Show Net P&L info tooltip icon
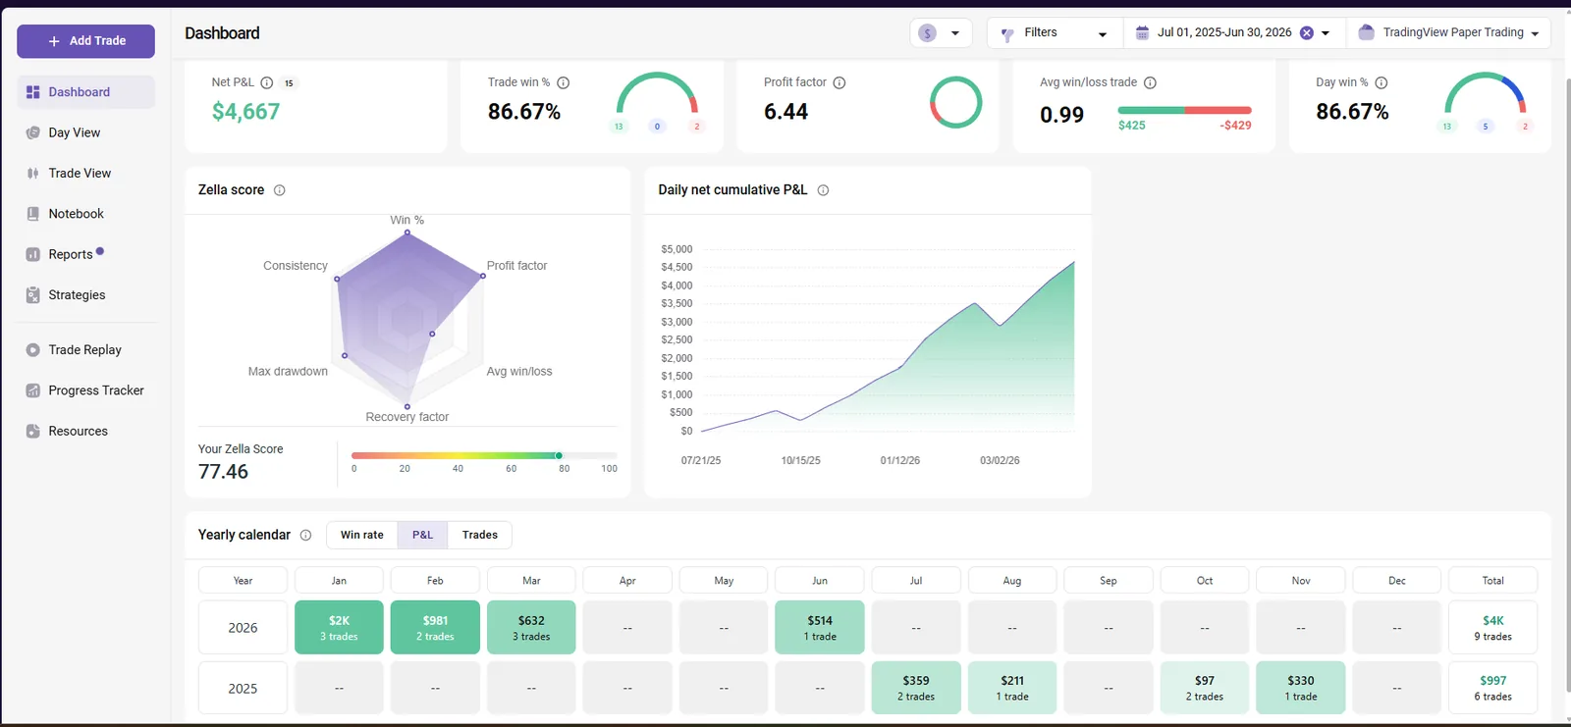This screenshot has height=727, width=1571. tap(267, 82)
